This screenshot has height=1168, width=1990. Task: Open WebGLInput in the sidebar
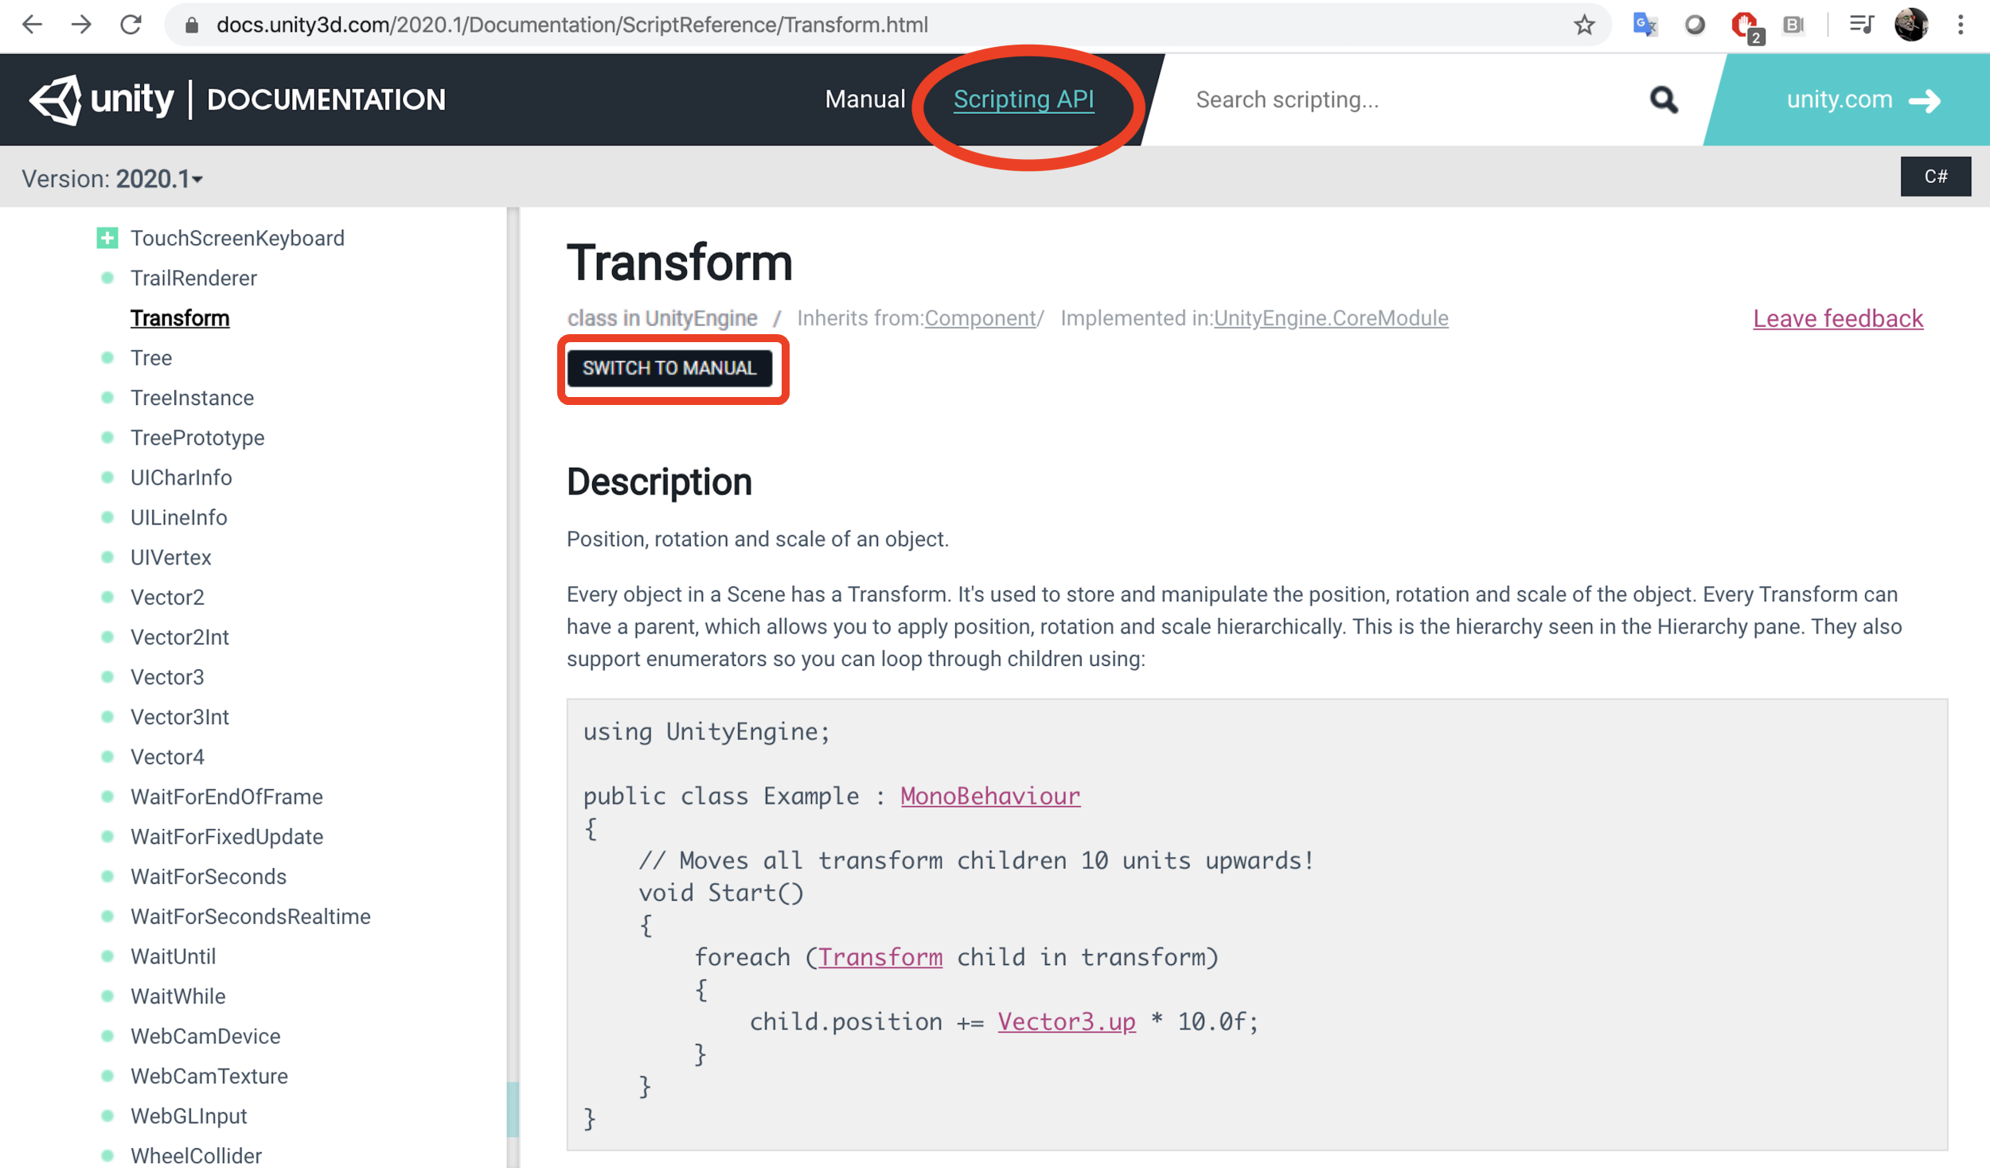coord(189,1115)
